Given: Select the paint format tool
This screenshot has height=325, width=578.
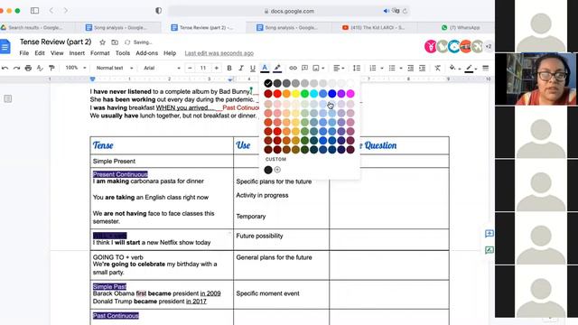Looking at the screenshot, I should pyautogui.click(x=51, y=68).
